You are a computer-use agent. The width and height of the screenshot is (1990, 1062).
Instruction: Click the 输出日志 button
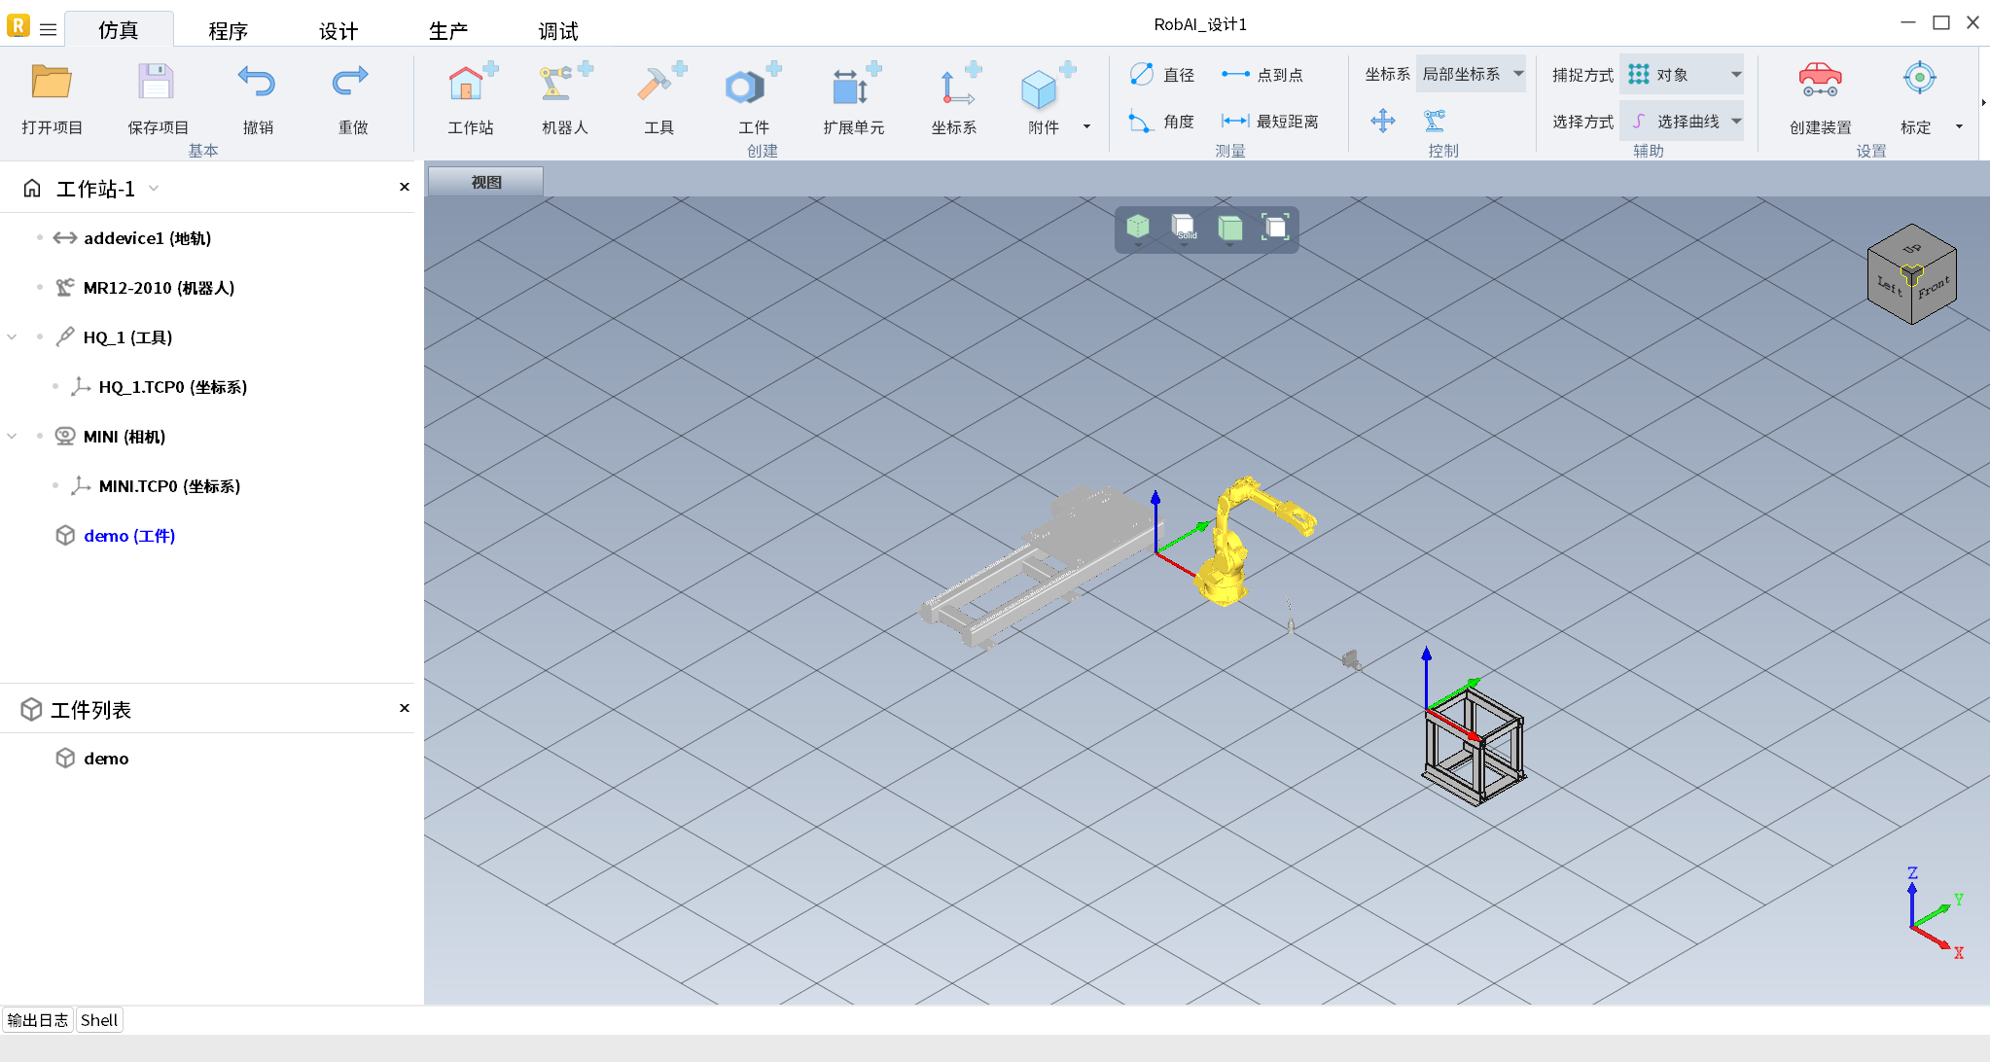38,1020
